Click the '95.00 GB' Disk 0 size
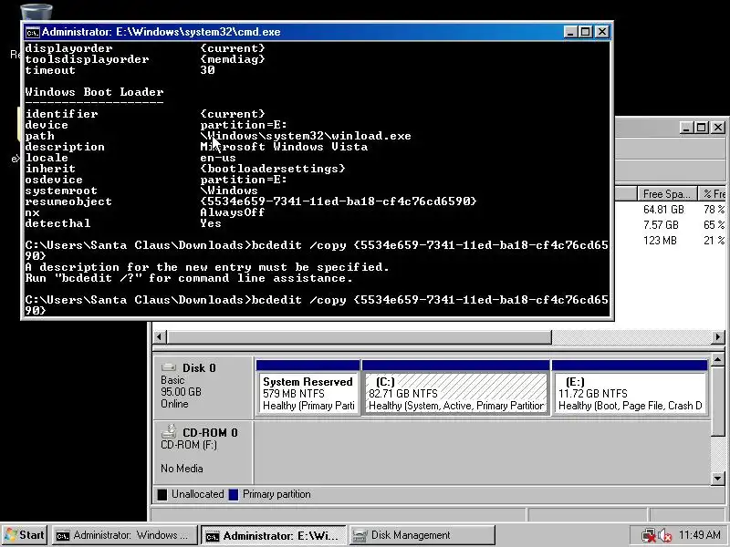Viewport: 730px width, 547px height. [181, 392]
